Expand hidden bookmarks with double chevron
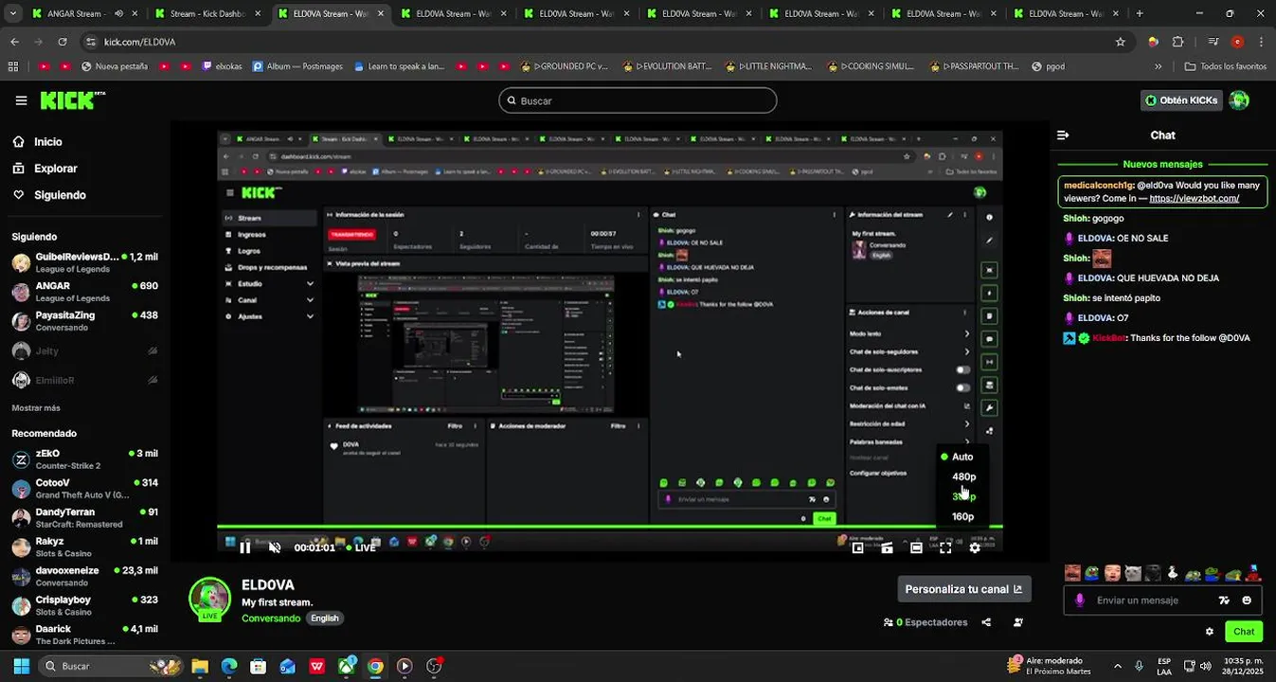Image resolution: width=1276 pixels, height=682 pixels. pyautogui.click(x=1158, y=66)
